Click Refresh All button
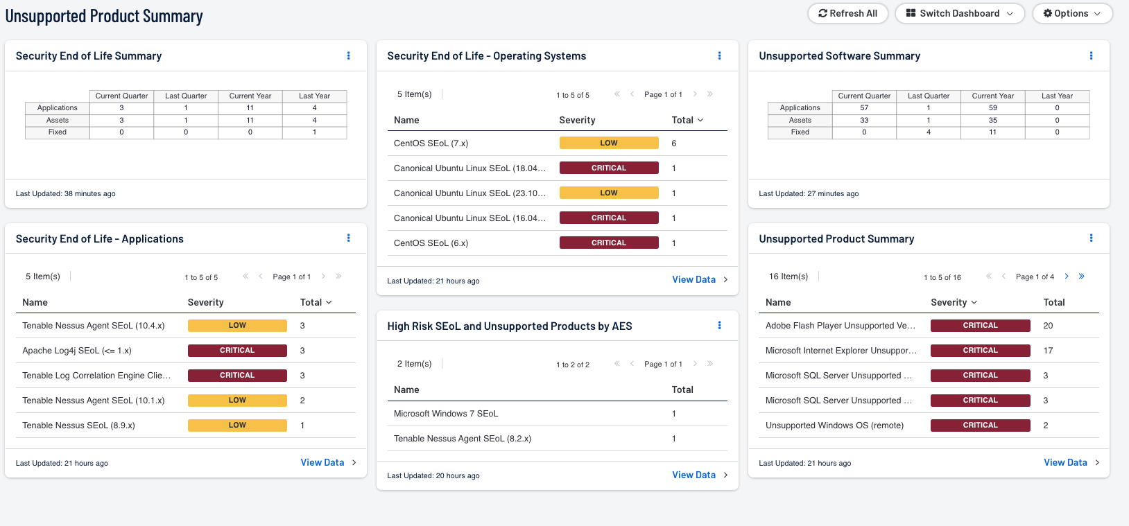The image size is (1129, 526). pyautogui.click(x=847, y=13)
